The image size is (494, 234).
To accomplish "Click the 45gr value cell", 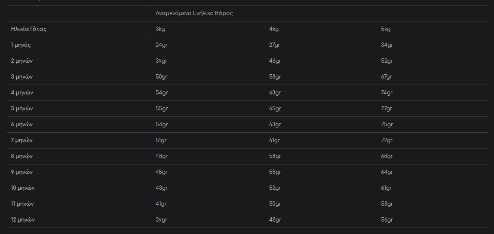I will [162, 172].
